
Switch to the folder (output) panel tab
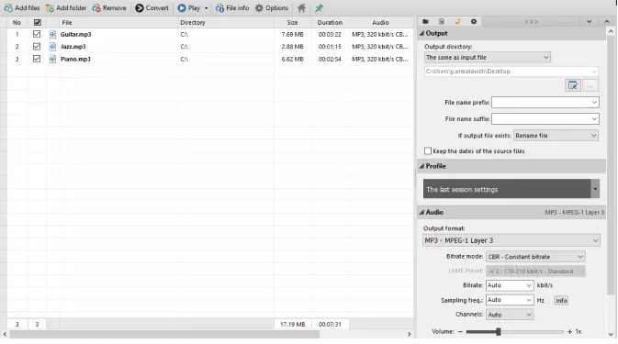(x=425, y=22)
